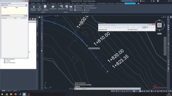Toggle MODEL space button in status bar
172x96 pixels.
(x=113, y=91)
